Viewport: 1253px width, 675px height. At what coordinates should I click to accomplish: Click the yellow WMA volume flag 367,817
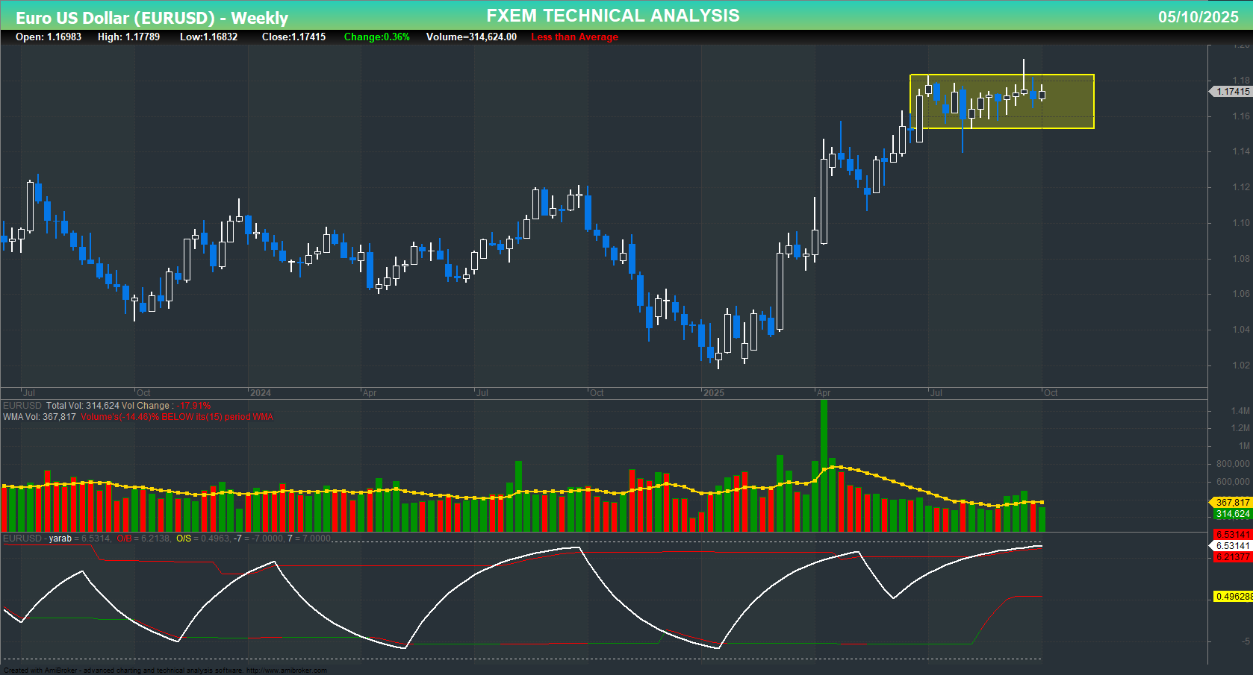click(1231, 502)
